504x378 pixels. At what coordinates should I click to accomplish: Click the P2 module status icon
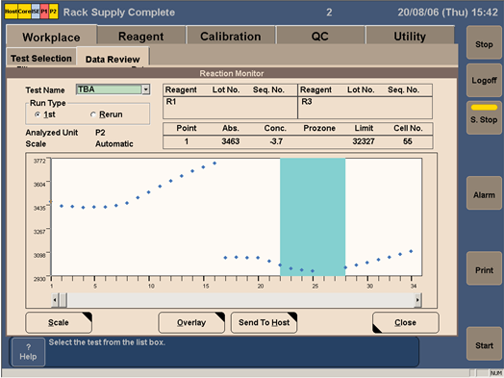[x=53, y=12]
